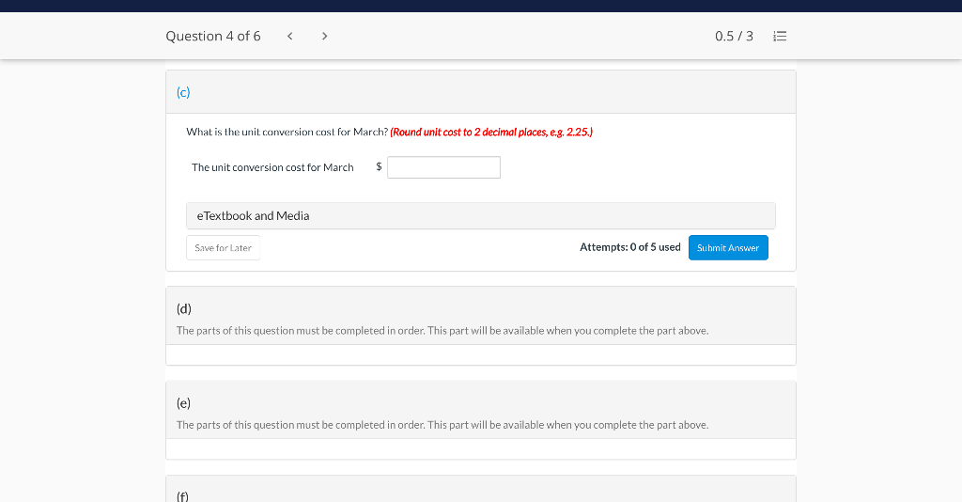Click the question text about March unit conversion cost
This screenshot has height=502, width=962.
click(287, 132)
